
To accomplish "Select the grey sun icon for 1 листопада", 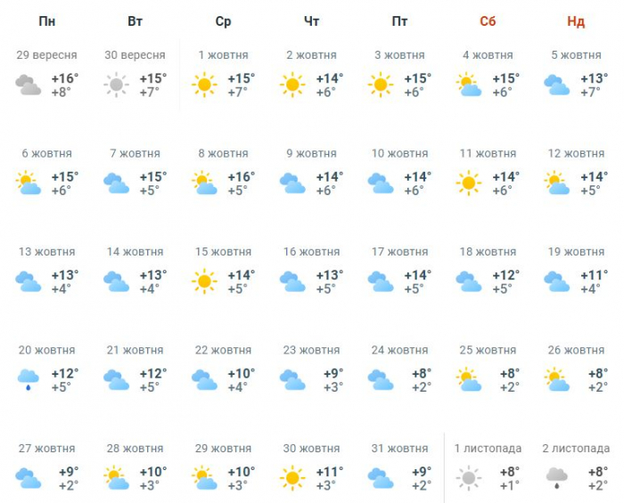I will (x=468, y=478).
